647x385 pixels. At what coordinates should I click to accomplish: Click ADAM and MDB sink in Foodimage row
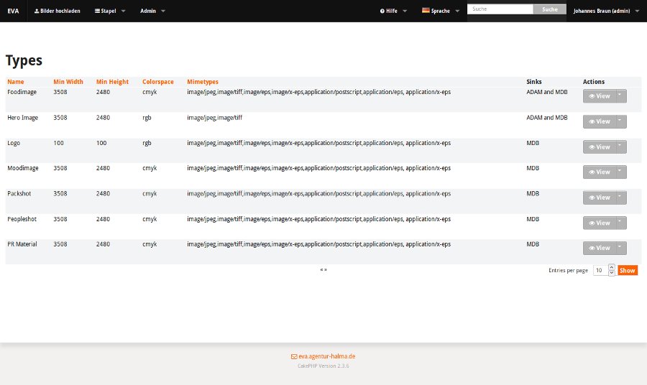[x=547, y=92]
